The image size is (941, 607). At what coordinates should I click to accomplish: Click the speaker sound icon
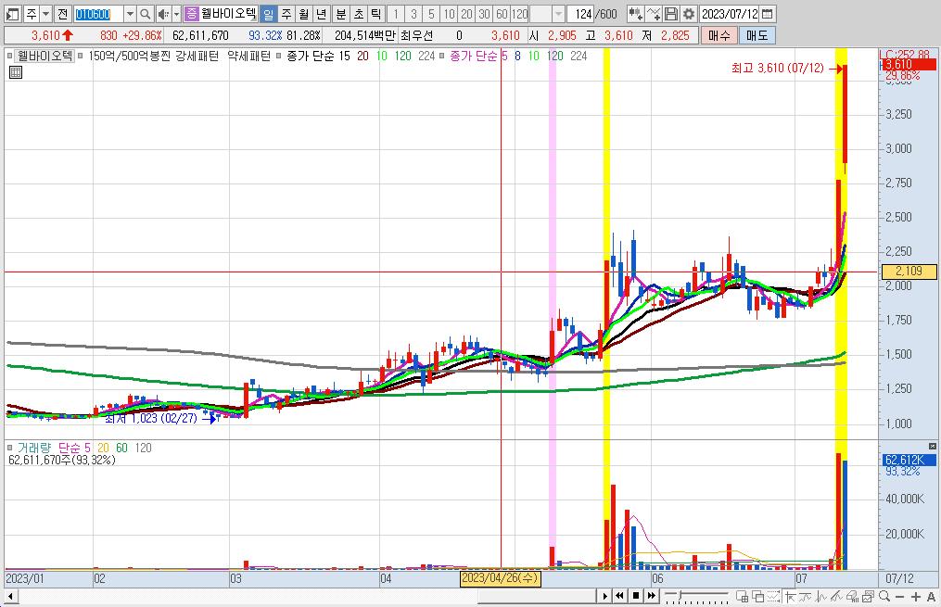162,14
